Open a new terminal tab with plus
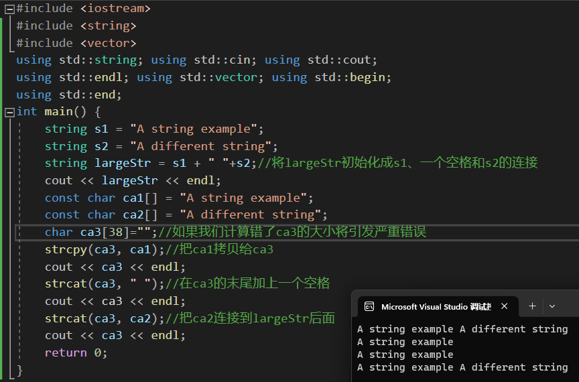579x382 pixels. click(532, 306)
